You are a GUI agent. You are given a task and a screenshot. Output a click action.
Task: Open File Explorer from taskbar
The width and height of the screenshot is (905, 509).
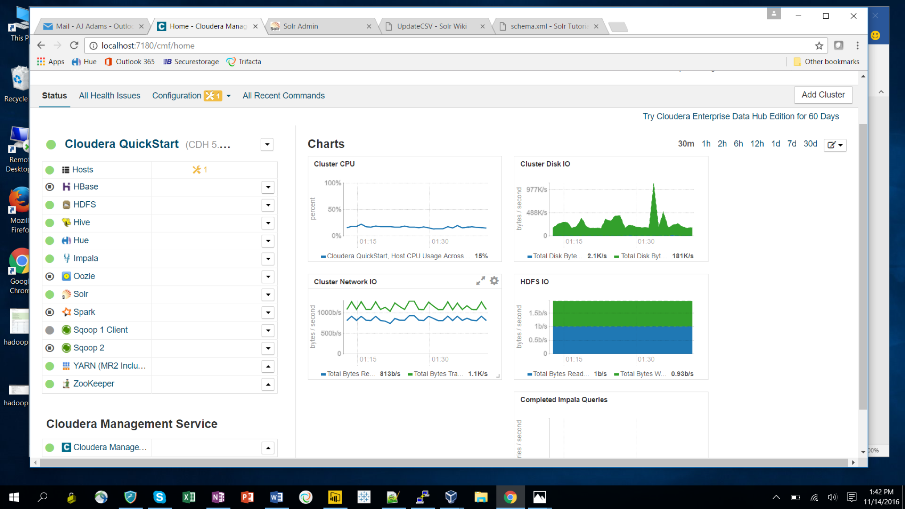coord(481,497)
